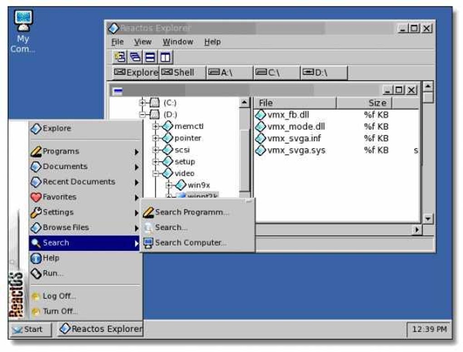Sort by File column header
This screenshot has height=352, width=463.
[x=295, y=103]
